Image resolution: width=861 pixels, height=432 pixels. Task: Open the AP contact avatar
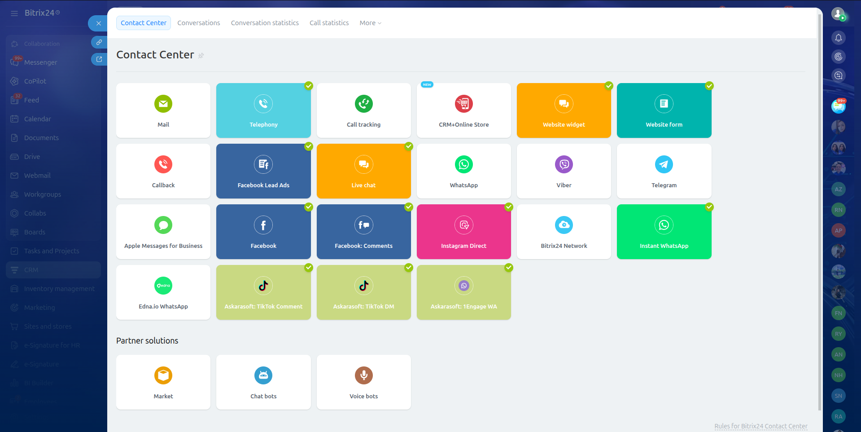point(838,230)
